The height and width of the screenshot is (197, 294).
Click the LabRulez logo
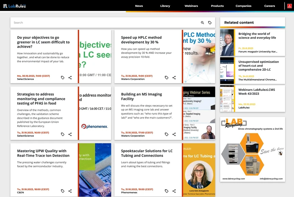(x=15, y=6)
